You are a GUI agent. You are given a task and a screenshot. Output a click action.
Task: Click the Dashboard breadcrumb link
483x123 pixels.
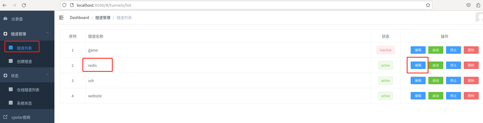coord(79,18)
